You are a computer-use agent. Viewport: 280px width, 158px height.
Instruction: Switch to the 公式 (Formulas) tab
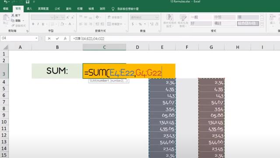(x=57, y=9)
